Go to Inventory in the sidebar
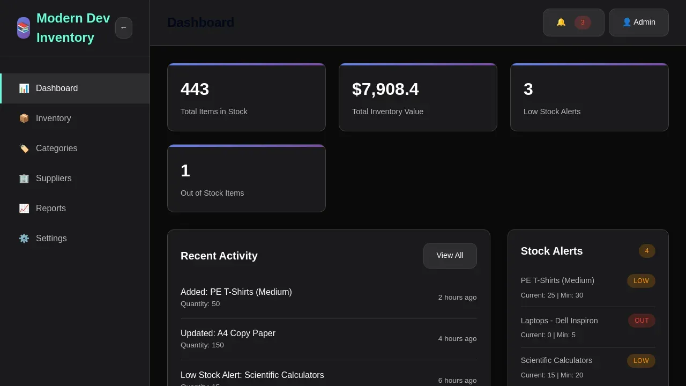Image resolution: width=686 pixels, height=386 pixels. 54,118
